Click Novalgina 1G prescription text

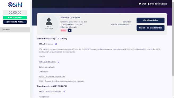point(44,97)
